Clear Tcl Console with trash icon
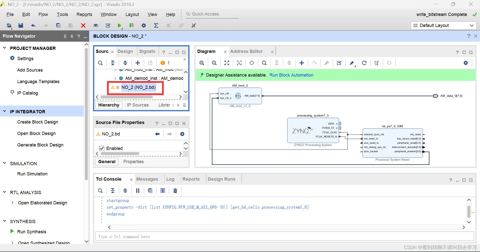Viewport: 480px width, 252px height. click(175, 191)
